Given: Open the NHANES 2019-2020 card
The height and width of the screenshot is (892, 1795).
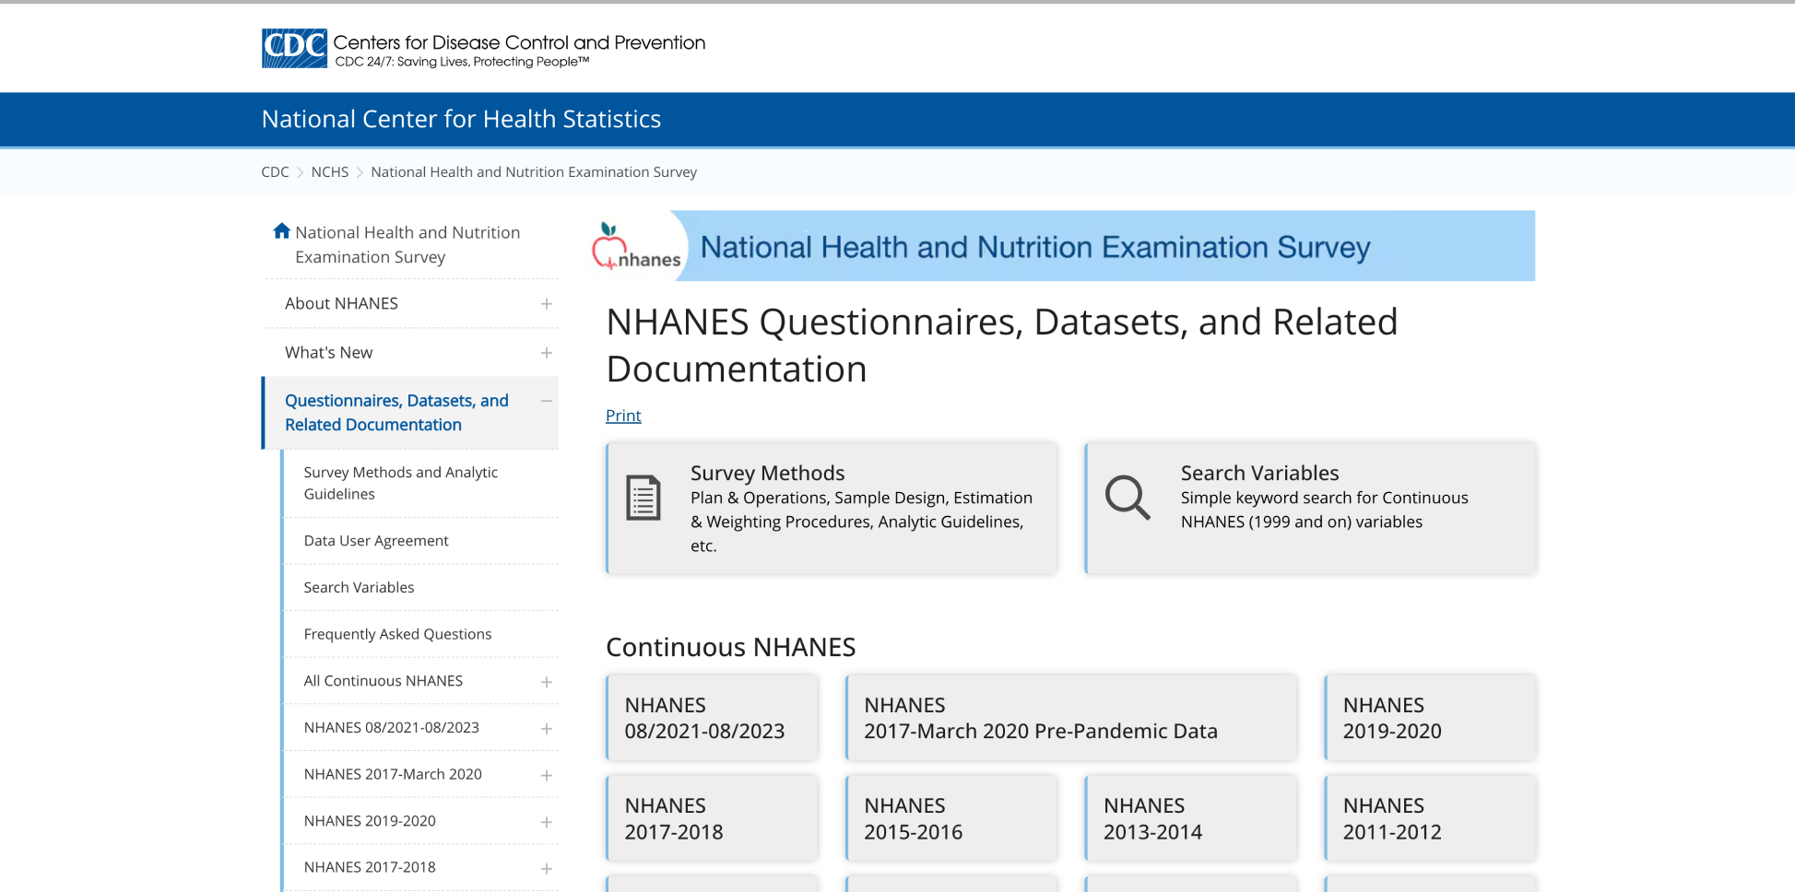Looking at the screenshot, I should (x=1429, y=718).
